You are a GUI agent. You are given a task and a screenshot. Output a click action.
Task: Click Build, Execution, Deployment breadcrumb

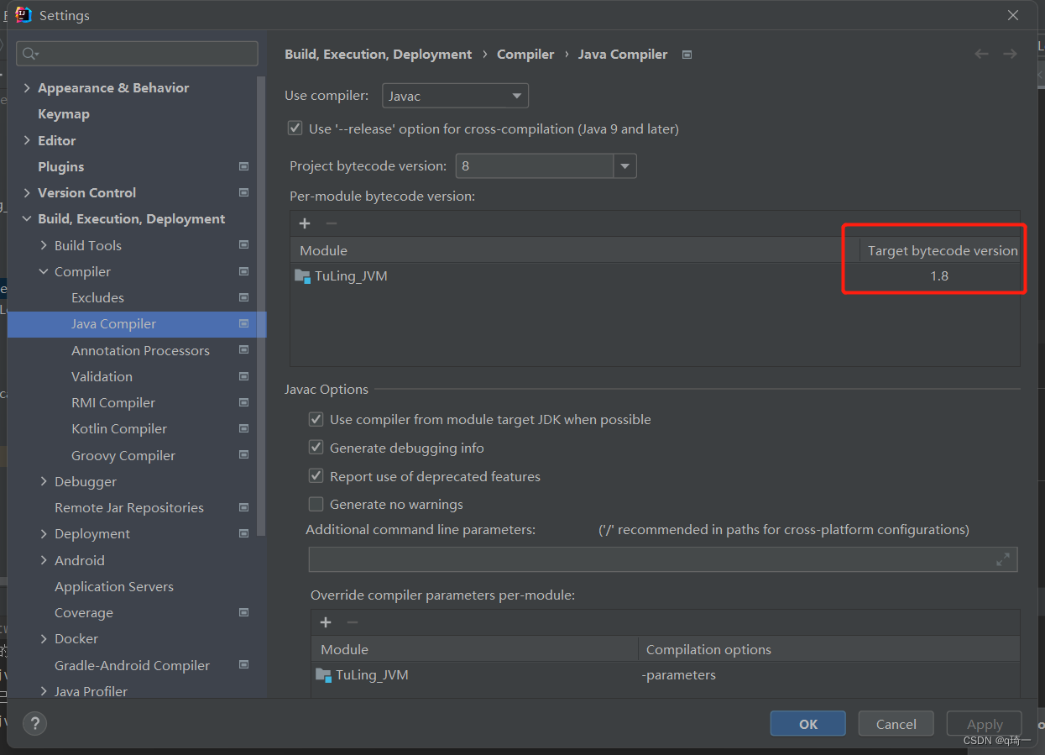click(x=379, y=55)
